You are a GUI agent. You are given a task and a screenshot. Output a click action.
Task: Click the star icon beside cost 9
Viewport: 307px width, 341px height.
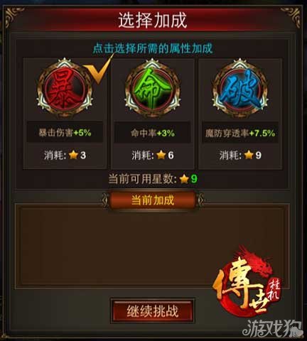tap(249, 156)
